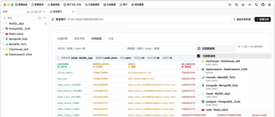
Task: Click 新建查询 toolbar button
Action: pos(37,5)
